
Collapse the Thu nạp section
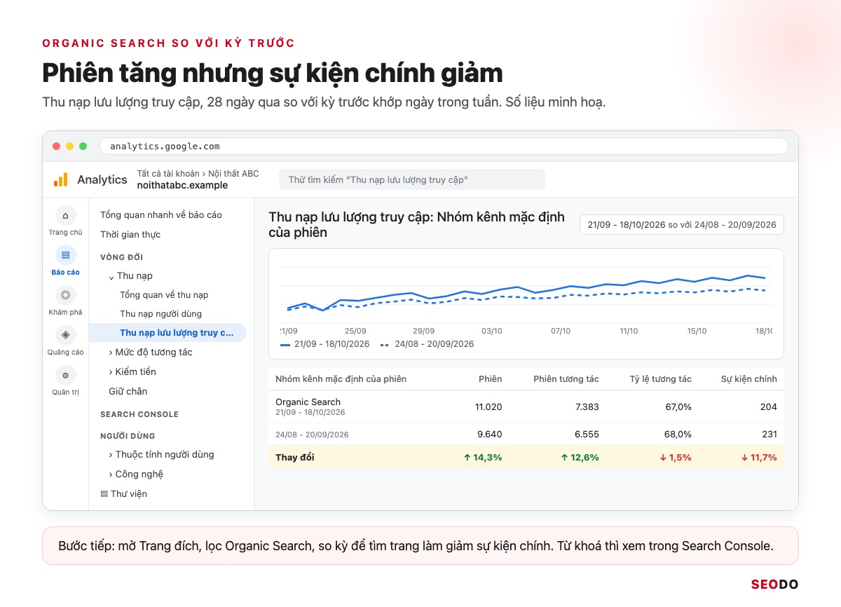130,275
